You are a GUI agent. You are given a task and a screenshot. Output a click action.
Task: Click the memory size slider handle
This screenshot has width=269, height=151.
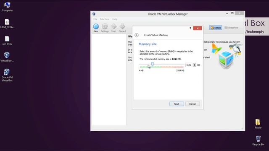[x=152, y=64]
